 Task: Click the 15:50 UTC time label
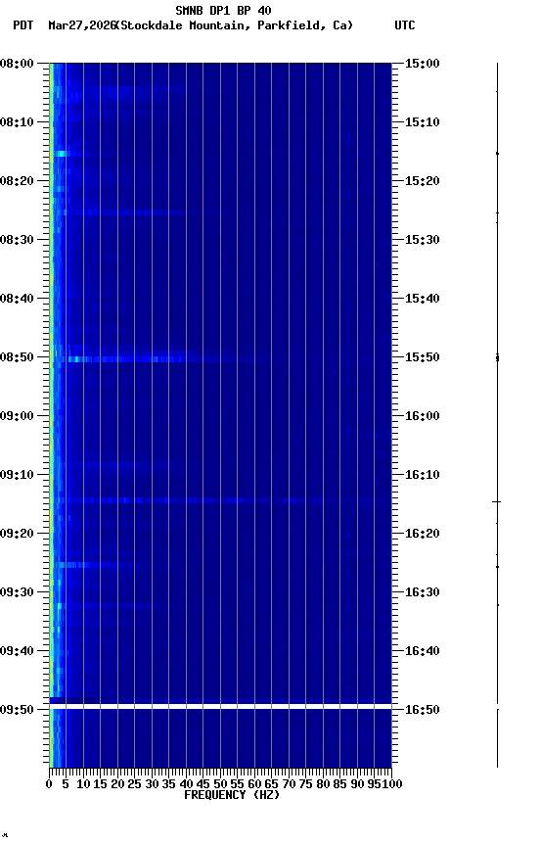click(423, 357)
